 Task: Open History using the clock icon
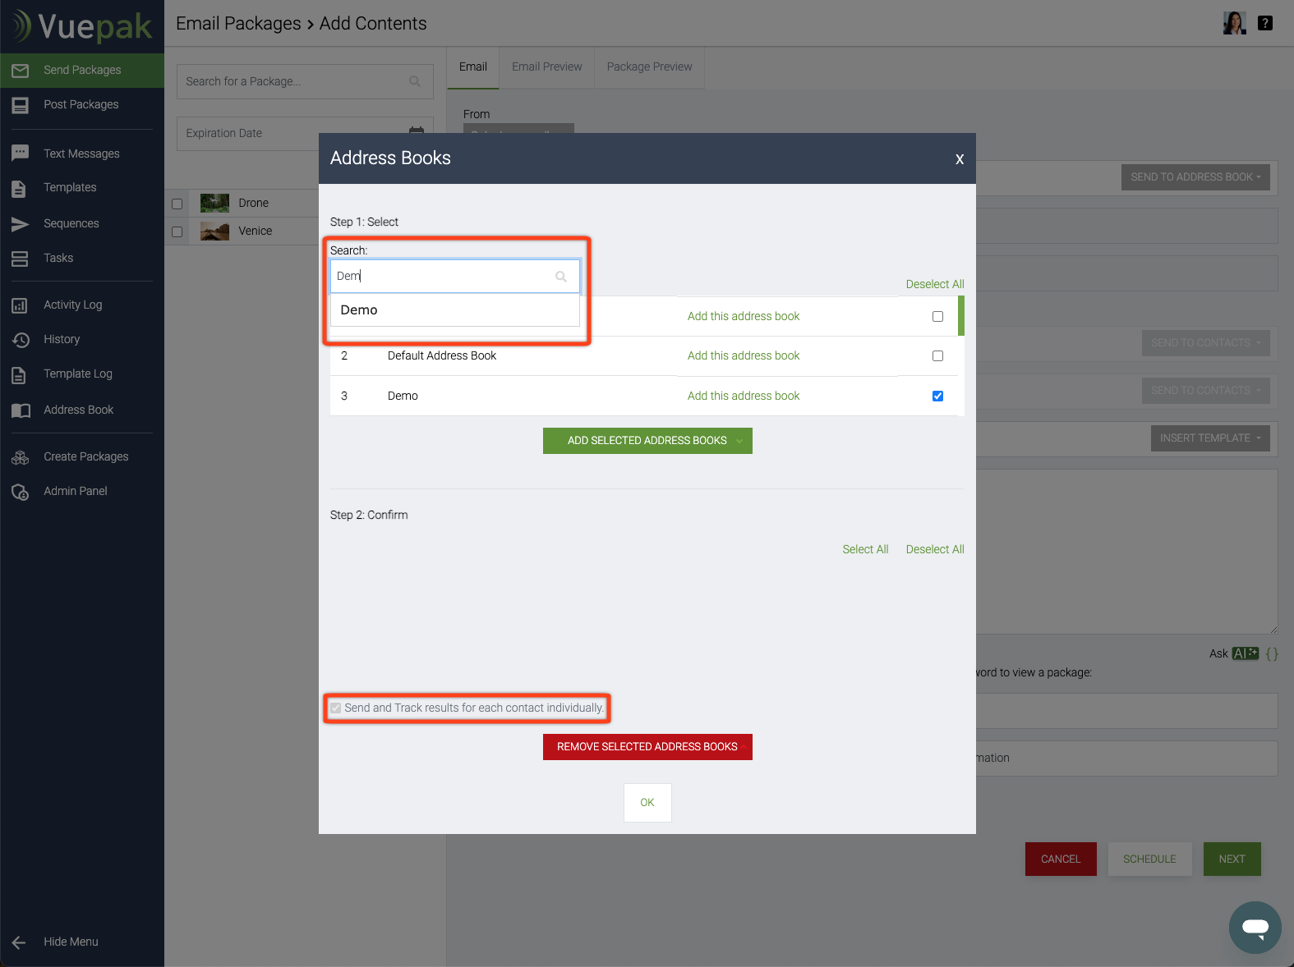(21, 340)
